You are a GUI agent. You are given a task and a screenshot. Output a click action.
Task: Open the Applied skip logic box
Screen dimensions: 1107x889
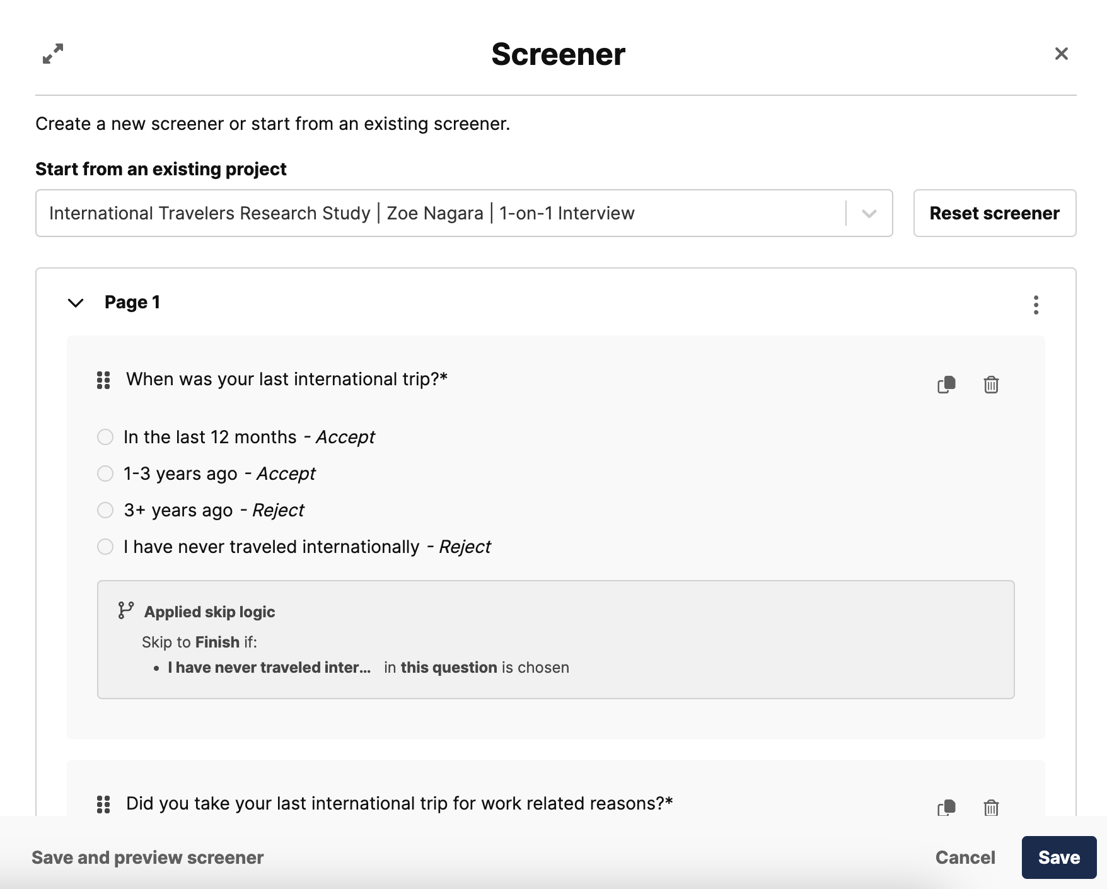pos(555,639)
